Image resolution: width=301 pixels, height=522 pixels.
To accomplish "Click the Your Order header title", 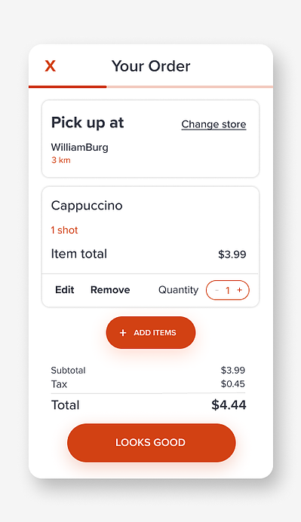I will click(151, 66).
